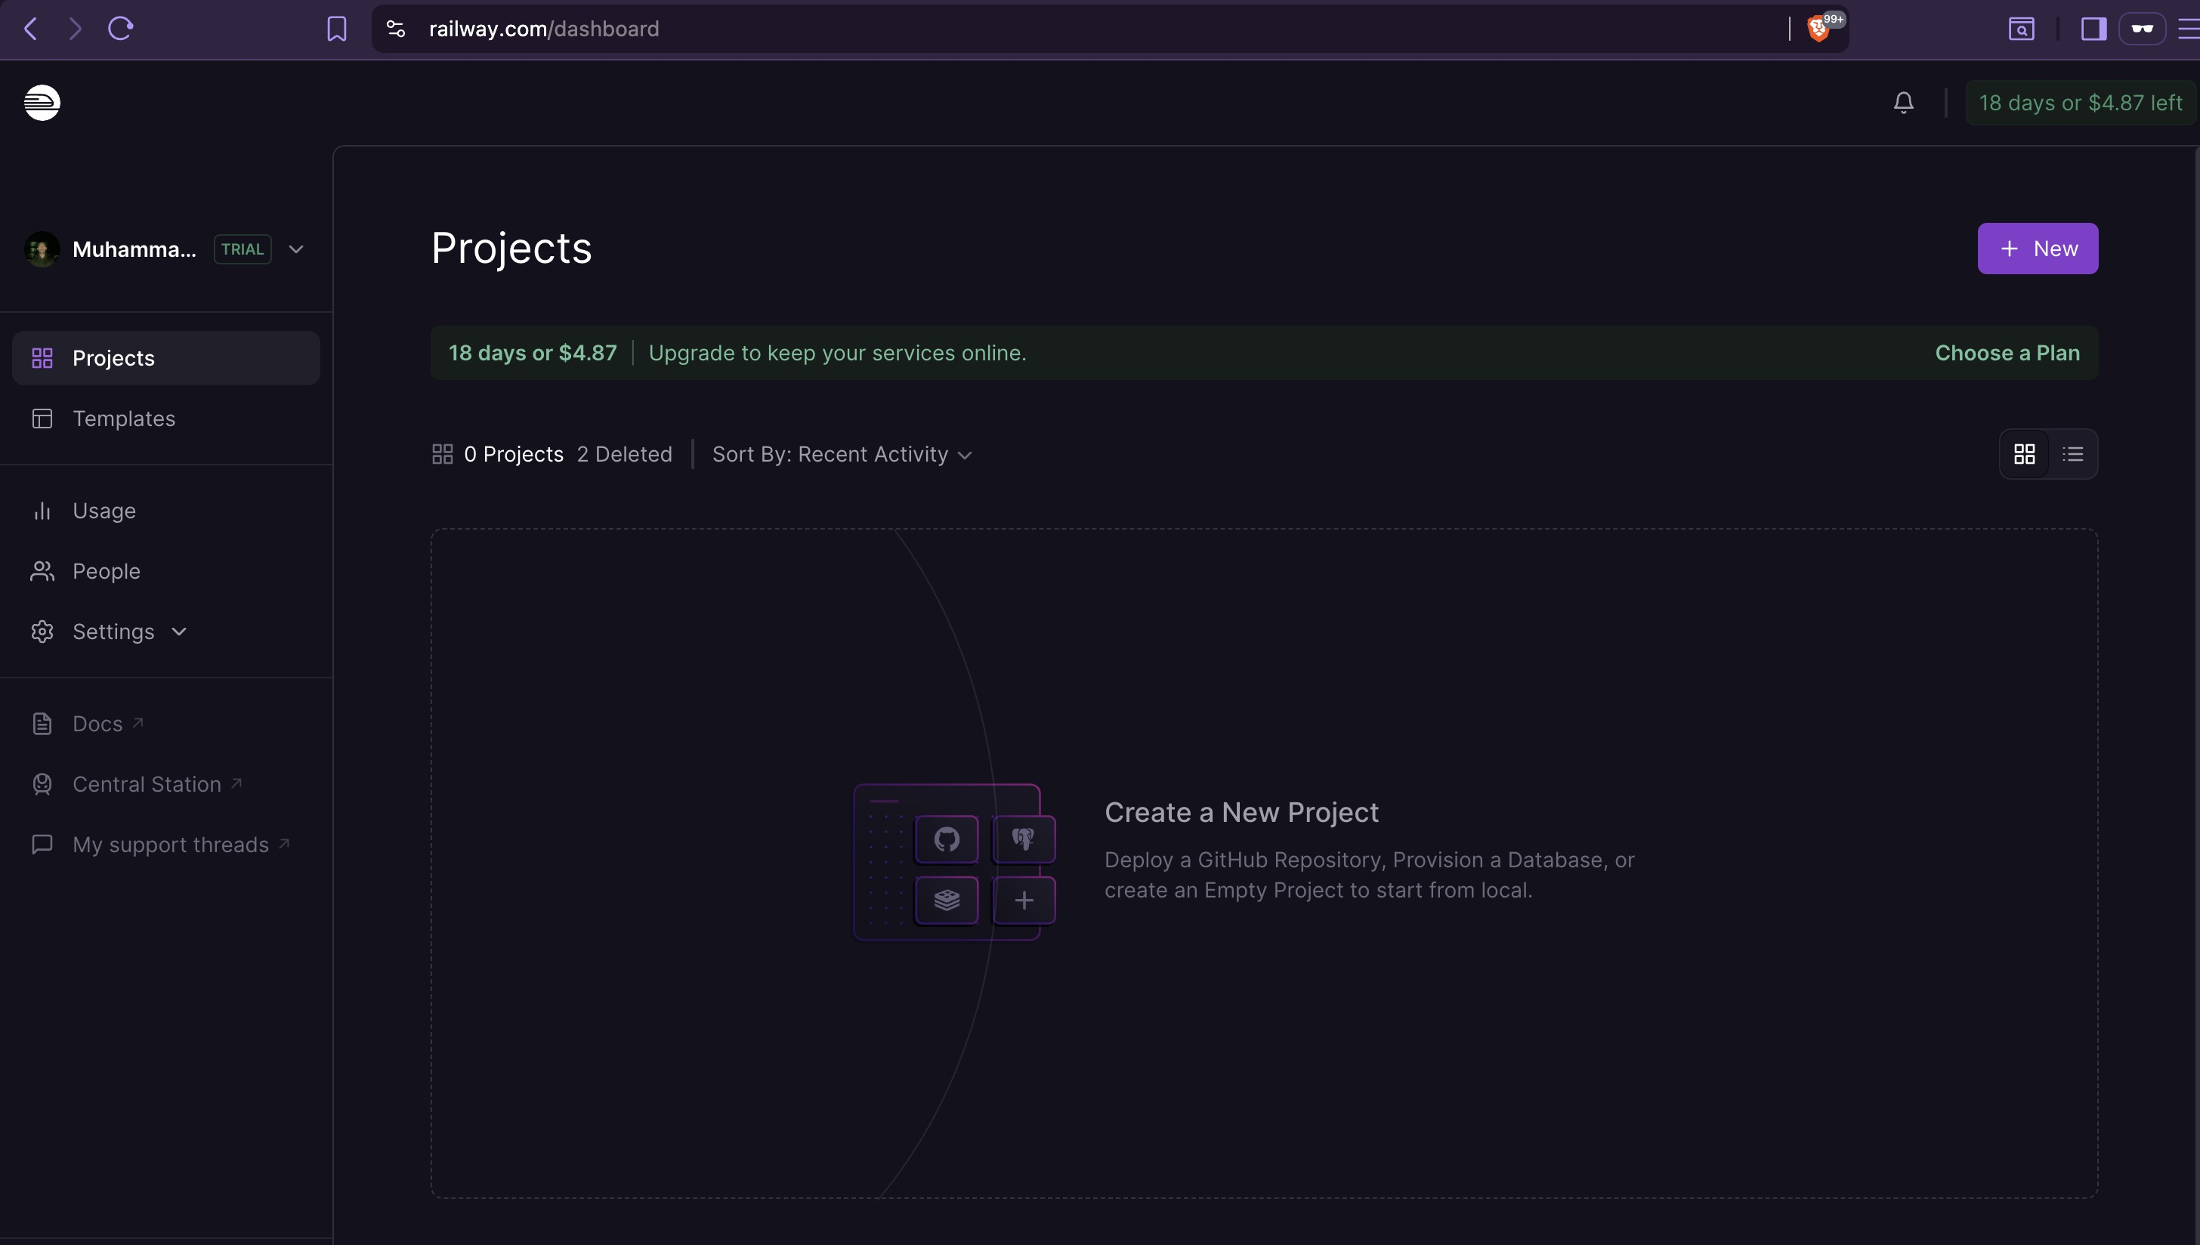Switch to grid view layout
Image resolution: width=2200 pixels, height=1245 pixels.
pos(2024,454)
